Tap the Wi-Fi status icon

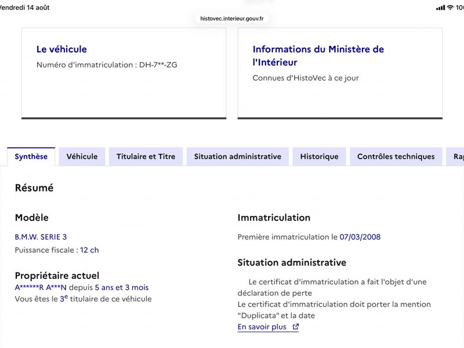(450, 8)
